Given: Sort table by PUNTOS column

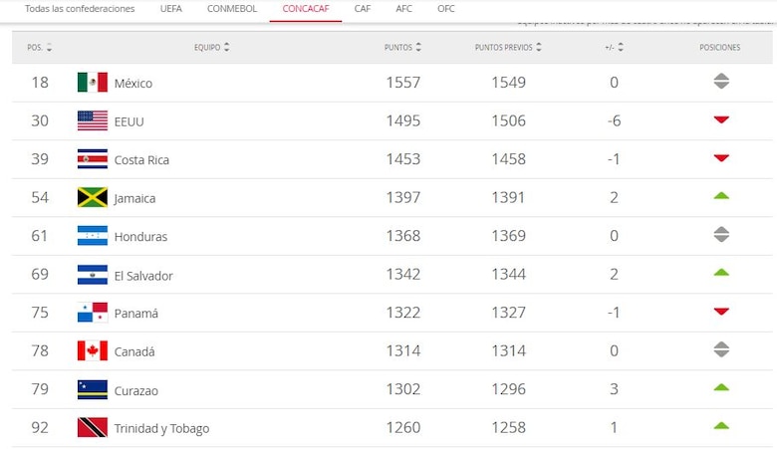Looking at the screenshot, I should 418,47.
